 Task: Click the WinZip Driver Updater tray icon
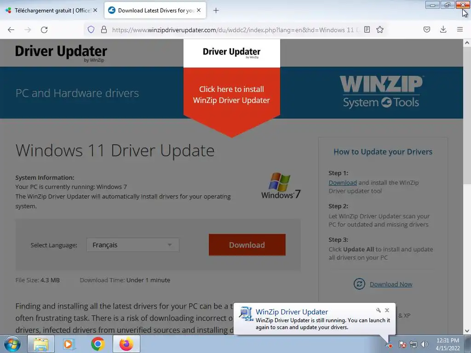pyautogui.click(x=389, y=344)
